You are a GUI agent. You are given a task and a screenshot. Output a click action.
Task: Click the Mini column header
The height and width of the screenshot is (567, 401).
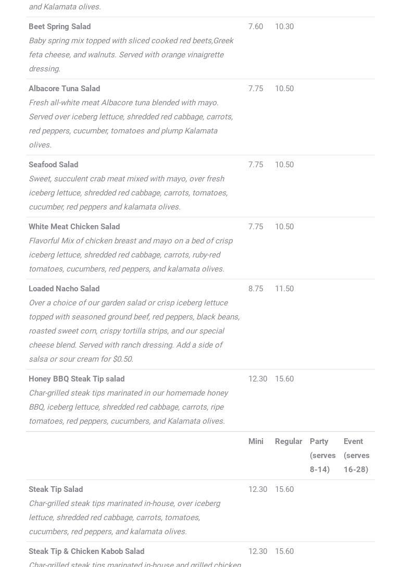pyautogui.click(x=256, y=441)
